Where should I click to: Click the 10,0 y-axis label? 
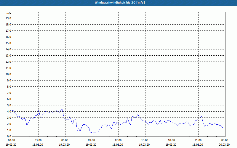click(8, 74)
